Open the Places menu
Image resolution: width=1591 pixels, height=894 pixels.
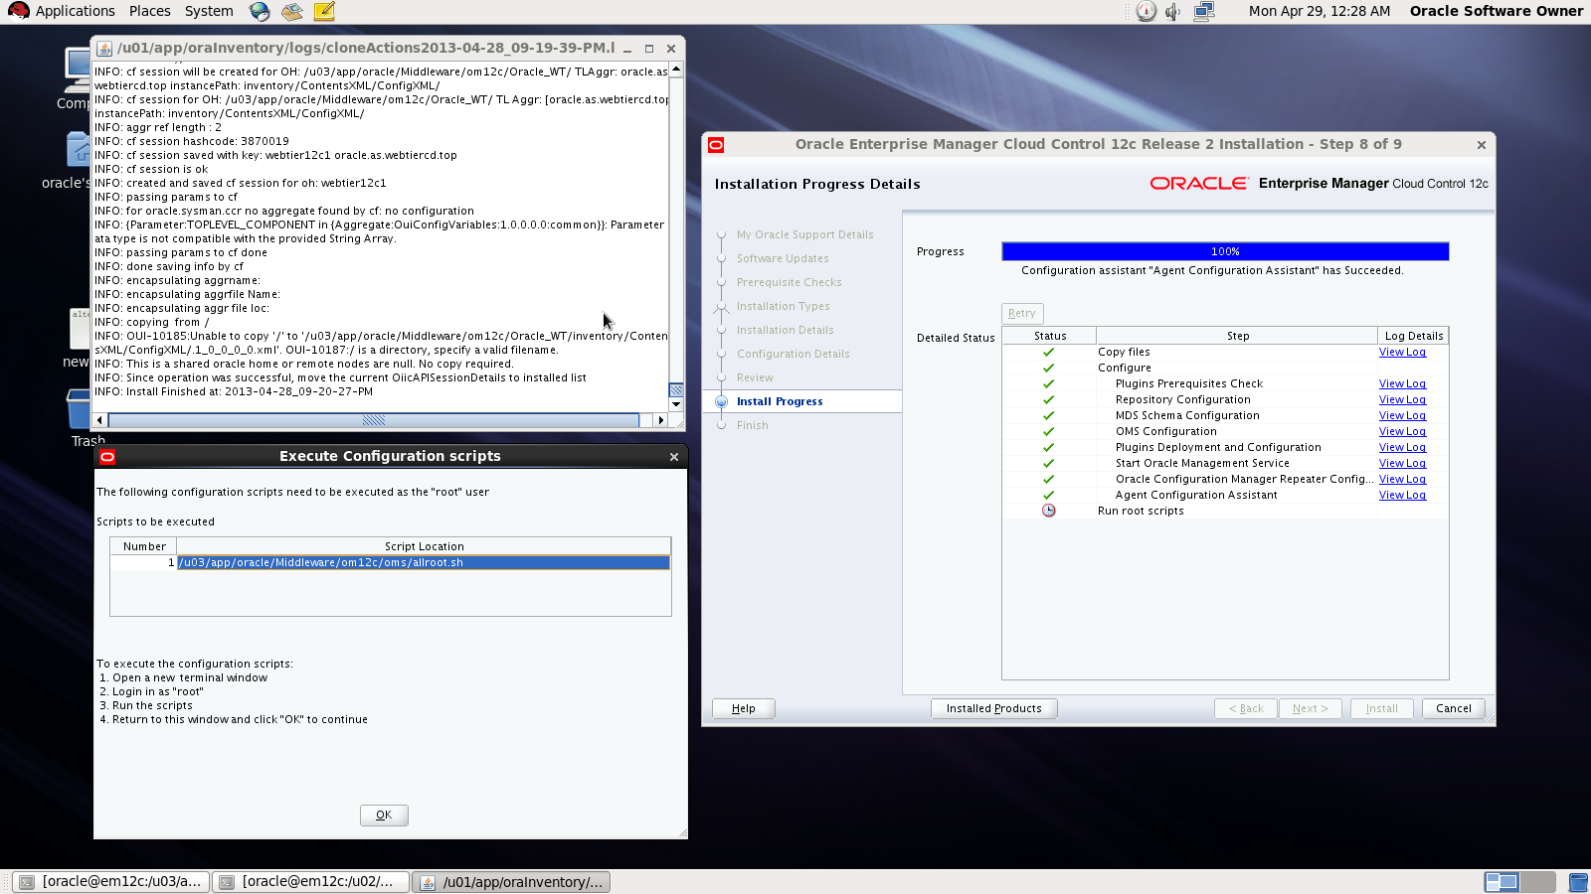[149, 11]
